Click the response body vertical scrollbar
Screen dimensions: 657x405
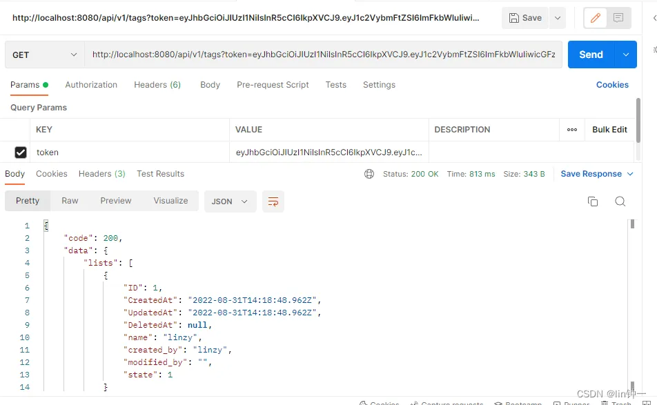[x=631, y=304]
